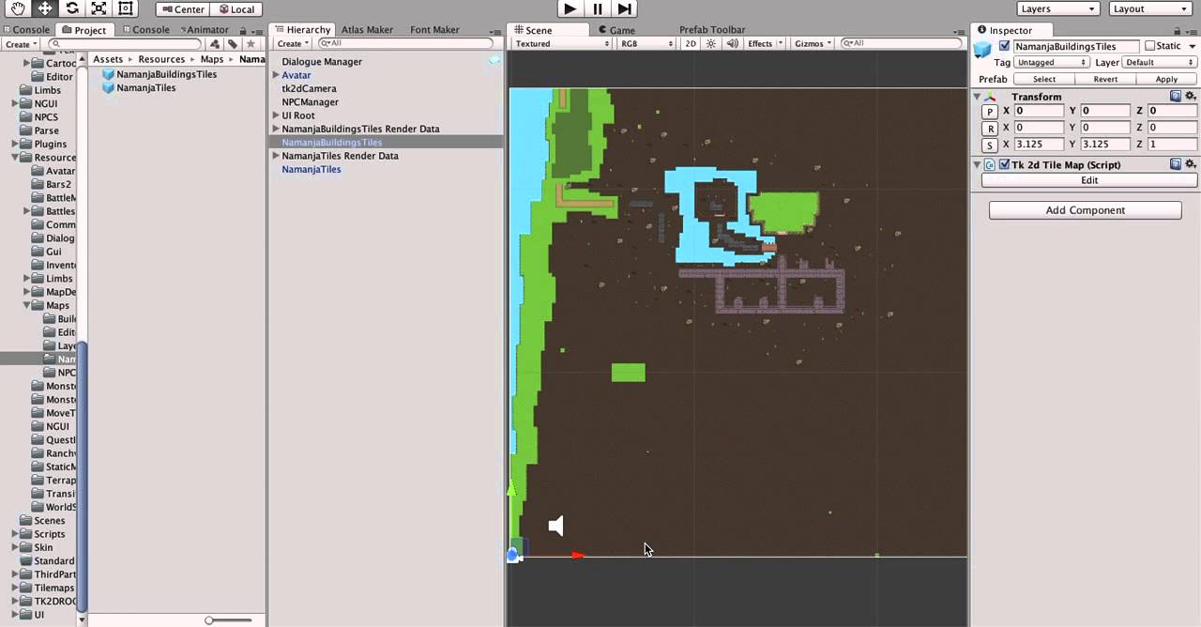
Task: Click the Play button
Action: pos(570,8)
